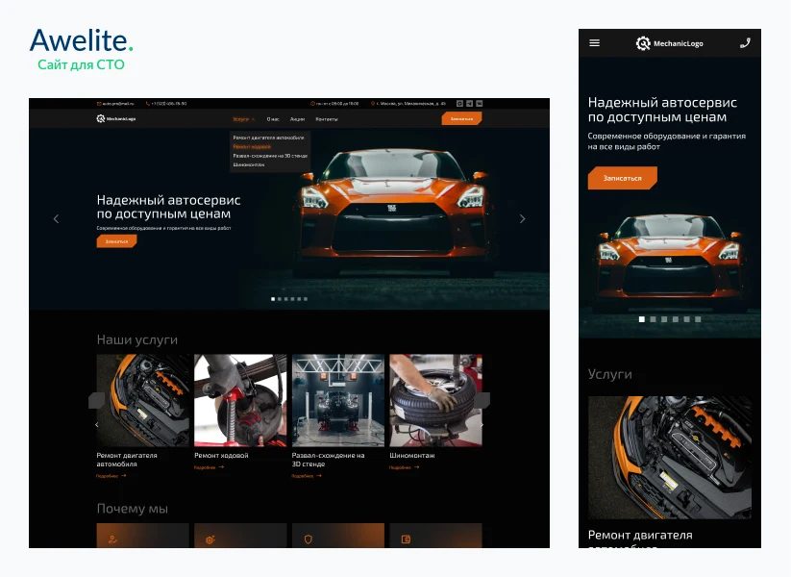The width and height of the screenshot is (791, 577).
Task: Click the MechanicLogo logo in the desktop header
Action: tap(116, 118)
